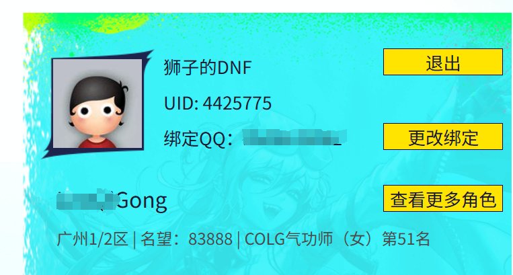Click the cartoon boy avatar picture

[x=97, y=104]
